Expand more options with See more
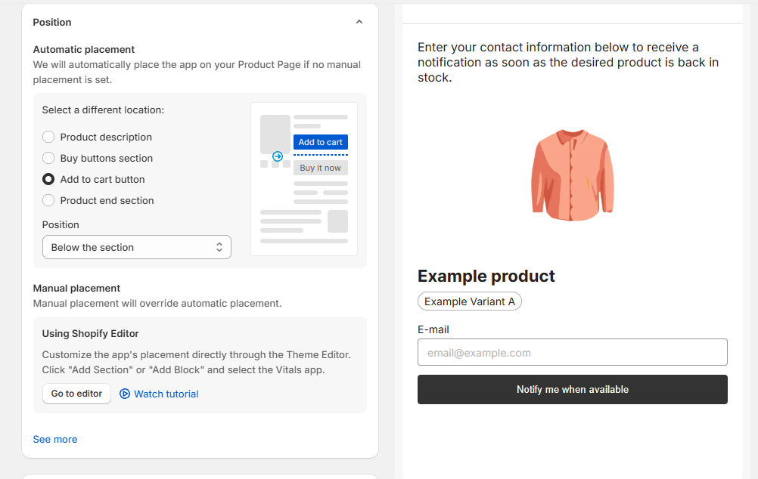758x479 pixels. [55, 440]
